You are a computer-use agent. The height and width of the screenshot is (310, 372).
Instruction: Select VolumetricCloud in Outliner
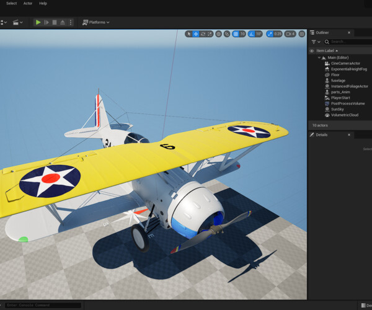pyautogui.click(x=345, y=115)
